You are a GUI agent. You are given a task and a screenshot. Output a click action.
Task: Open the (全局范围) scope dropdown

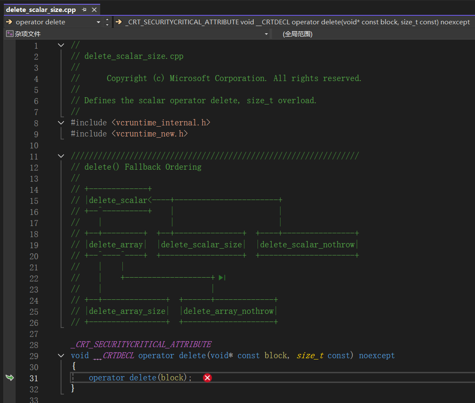coord(374,34)
